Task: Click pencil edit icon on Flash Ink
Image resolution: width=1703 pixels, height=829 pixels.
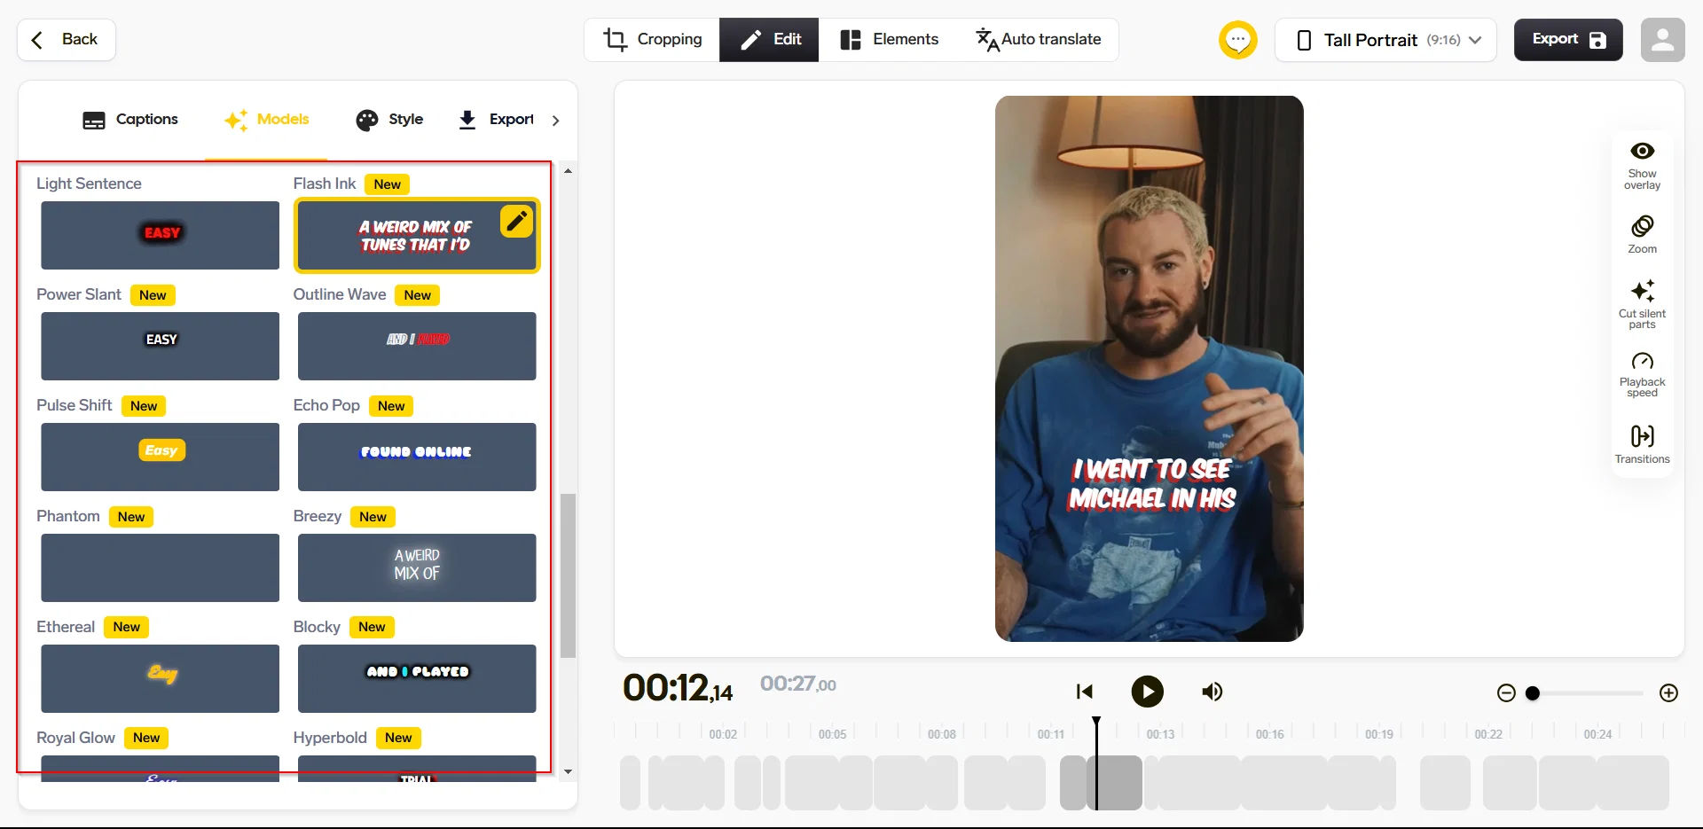Action: click(516, 221)
